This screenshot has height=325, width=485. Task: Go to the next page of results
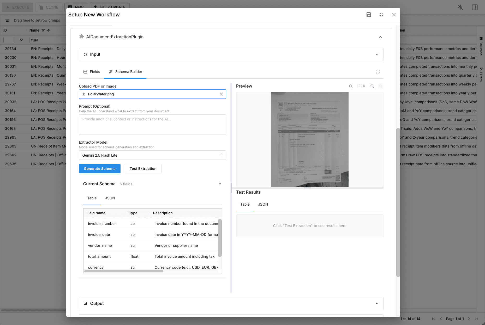469,319
